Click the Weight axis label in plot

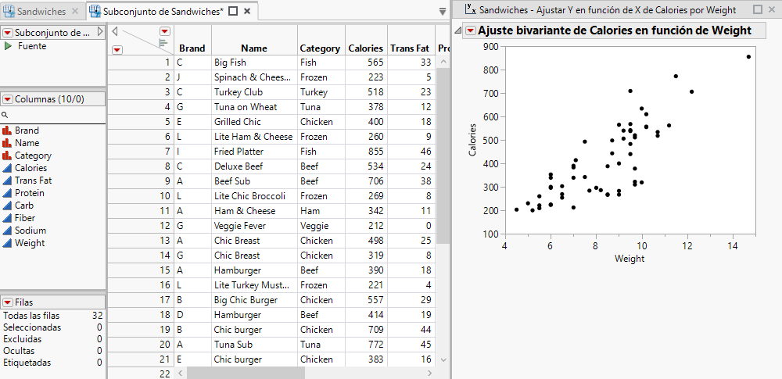point(630,259)
